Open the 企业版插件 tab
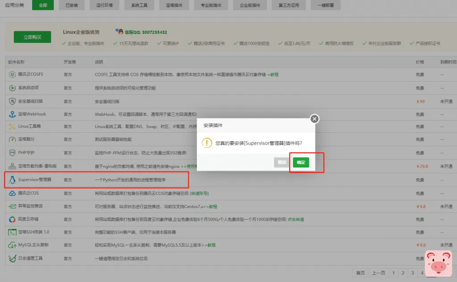The image size is (457, 282). [250, 5]
